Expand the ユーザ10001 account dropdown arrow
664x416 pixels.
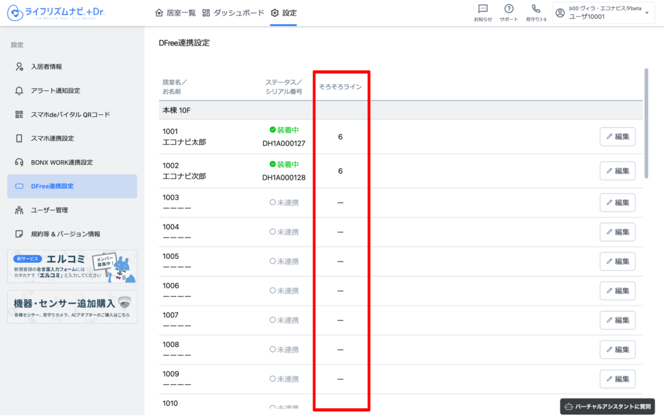click(x=647, y=13)
